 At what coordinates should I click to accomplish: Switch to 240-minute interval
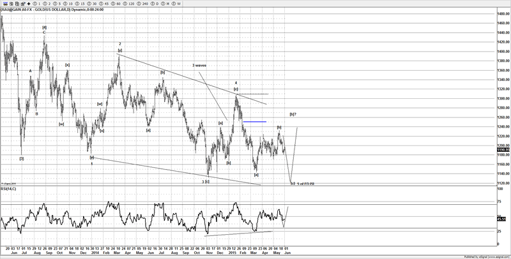point(142,4)
